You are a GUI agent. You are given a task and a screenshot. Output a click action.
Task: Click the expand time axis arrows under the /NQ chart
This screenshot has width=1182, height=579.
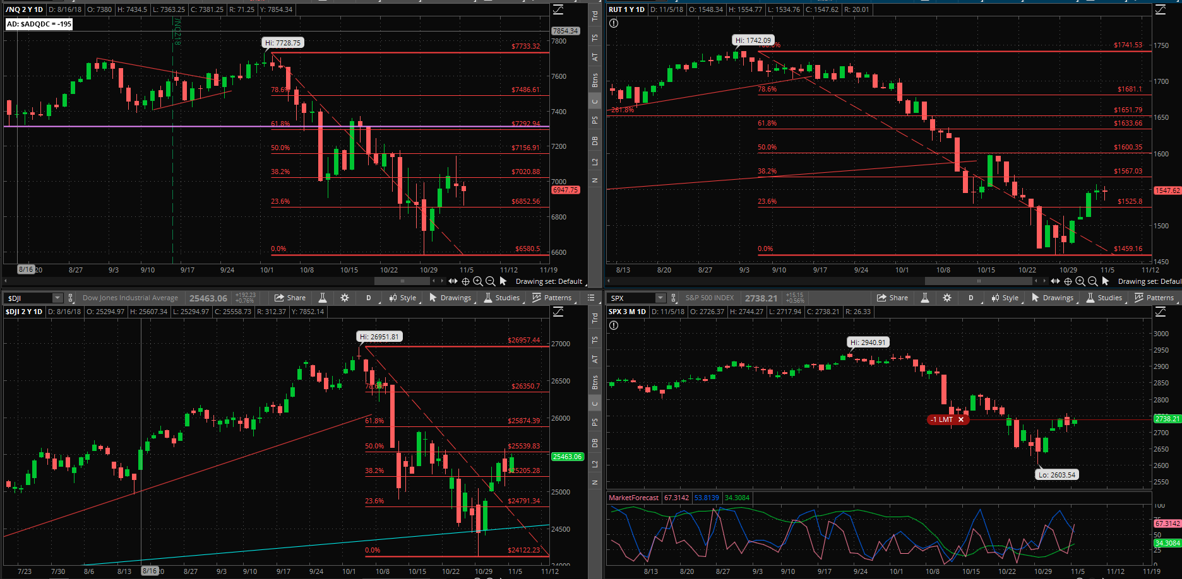453,281
